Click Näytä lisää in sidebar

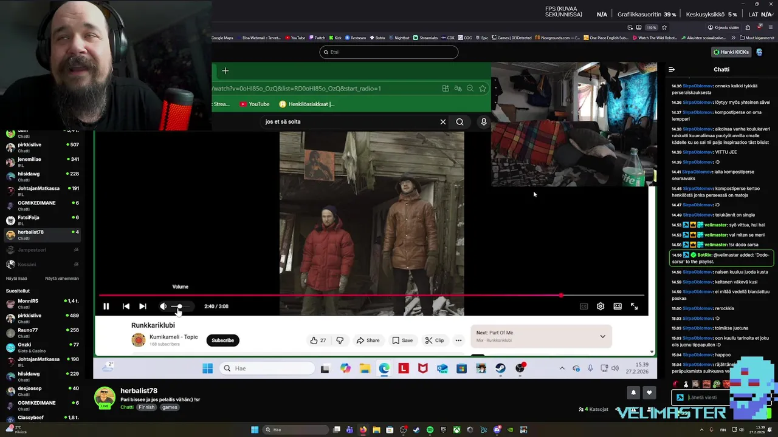[16, 278]
